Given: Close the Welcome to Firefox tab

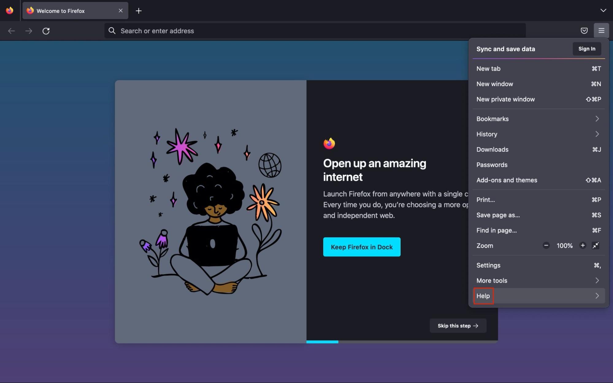Looking at the screenshot, I should [121, 11].
